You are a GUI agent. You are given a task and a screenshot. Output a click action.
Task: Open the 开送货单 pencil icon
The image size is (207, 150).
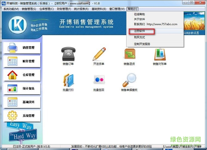tap(99, 54)
